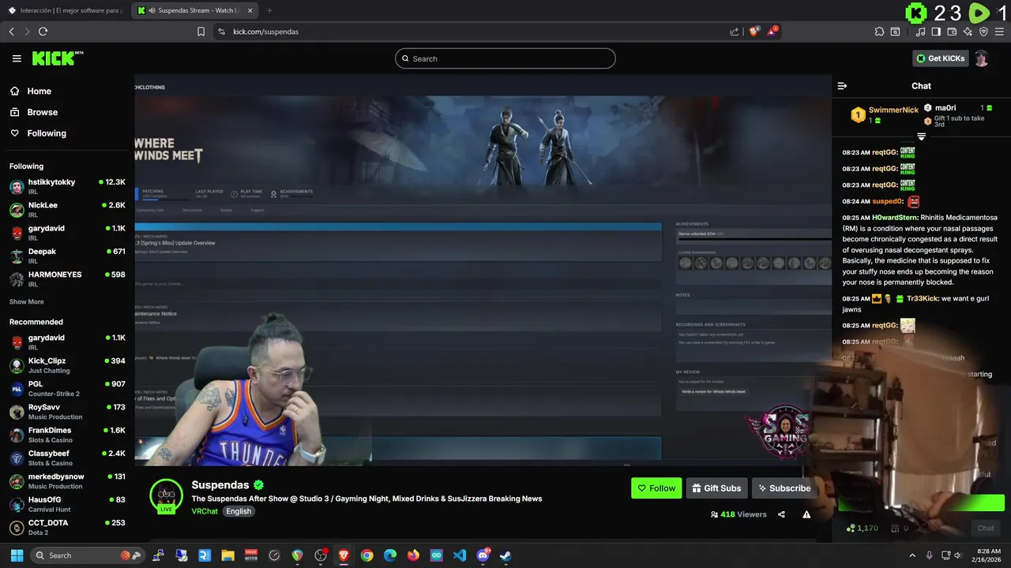
Task: Open FrankDimes Slots & Casino channel
Action: (67, 435)
